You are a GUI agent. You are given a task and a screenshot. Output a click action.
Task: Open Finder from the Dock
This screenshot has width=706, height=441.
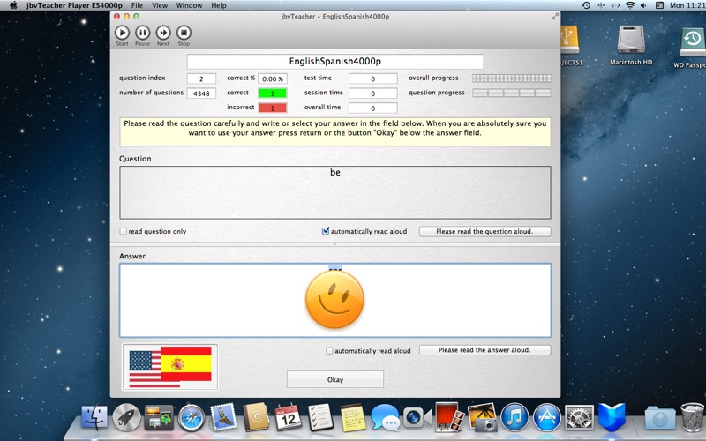coord(94,418)
